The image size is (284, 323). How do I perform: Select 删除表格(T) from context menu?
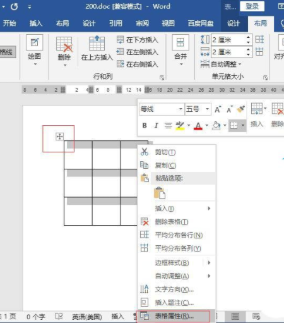pos(177,222)
